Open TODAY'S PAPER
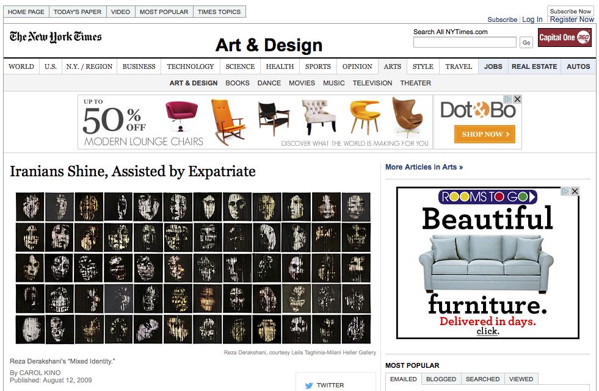Screen dimensions: 599x391 78,12
